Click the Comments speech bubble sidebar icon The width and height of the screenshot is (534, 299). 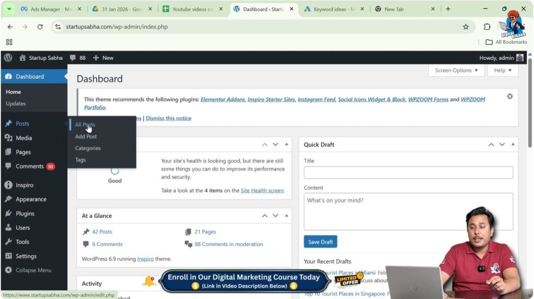tap(8, 166)
